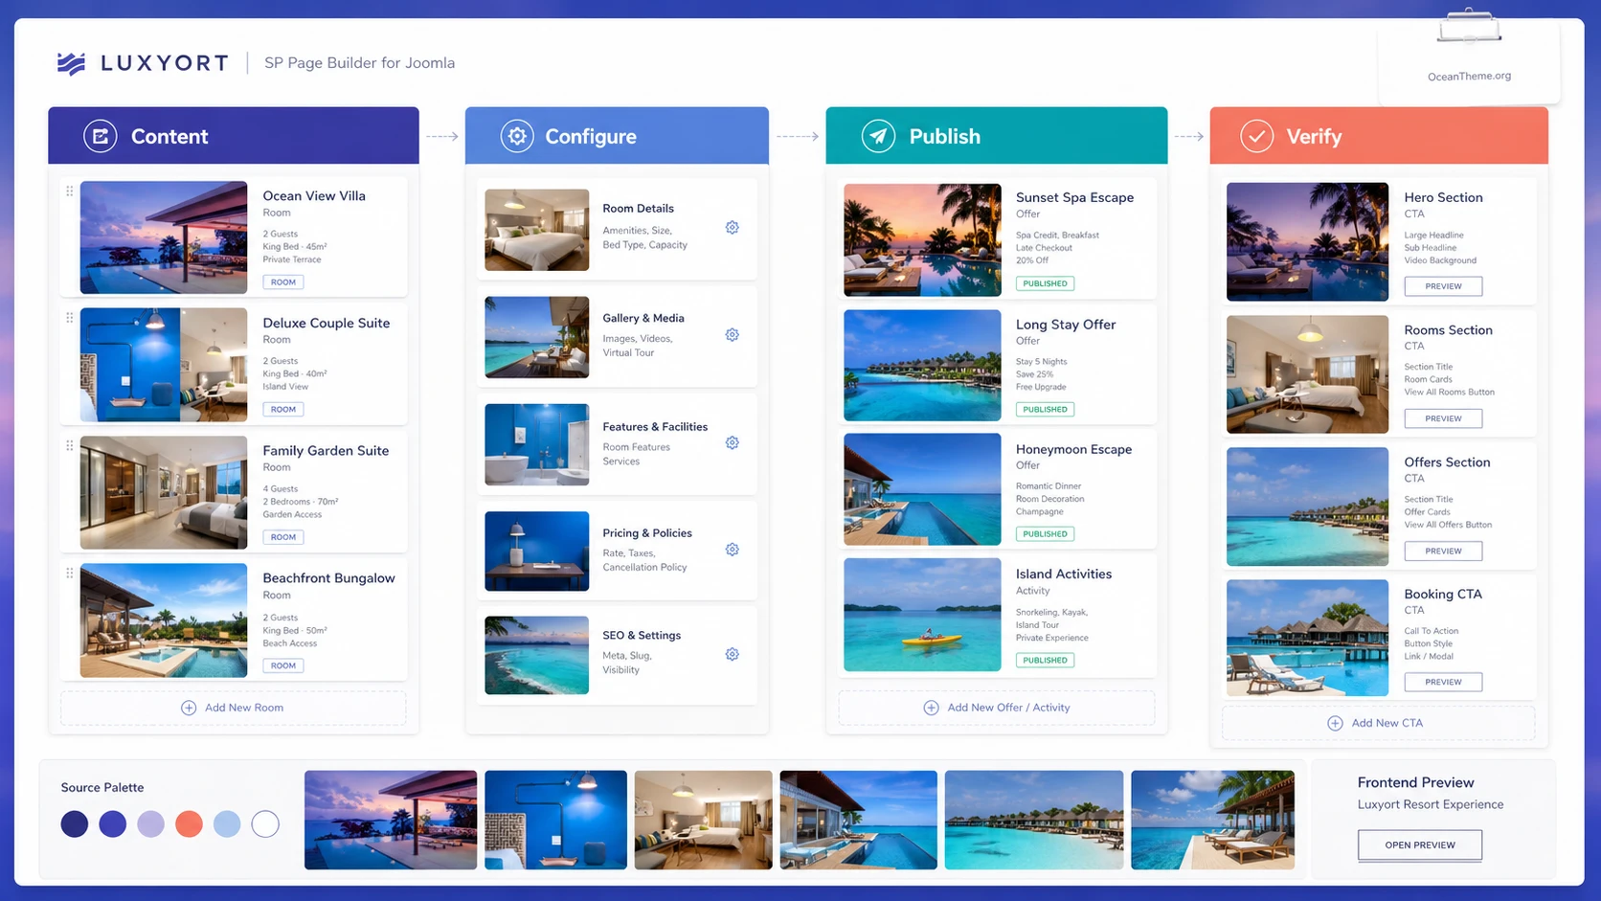Click the ROOM tag on Ocean View Villa

pos(283,282)
